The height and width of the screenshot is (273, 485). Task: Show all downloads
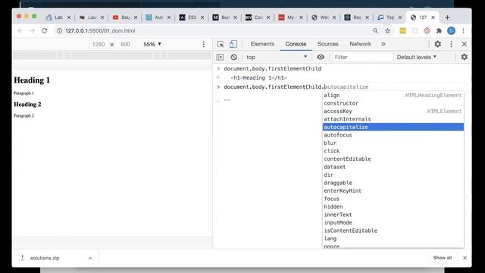443,258
